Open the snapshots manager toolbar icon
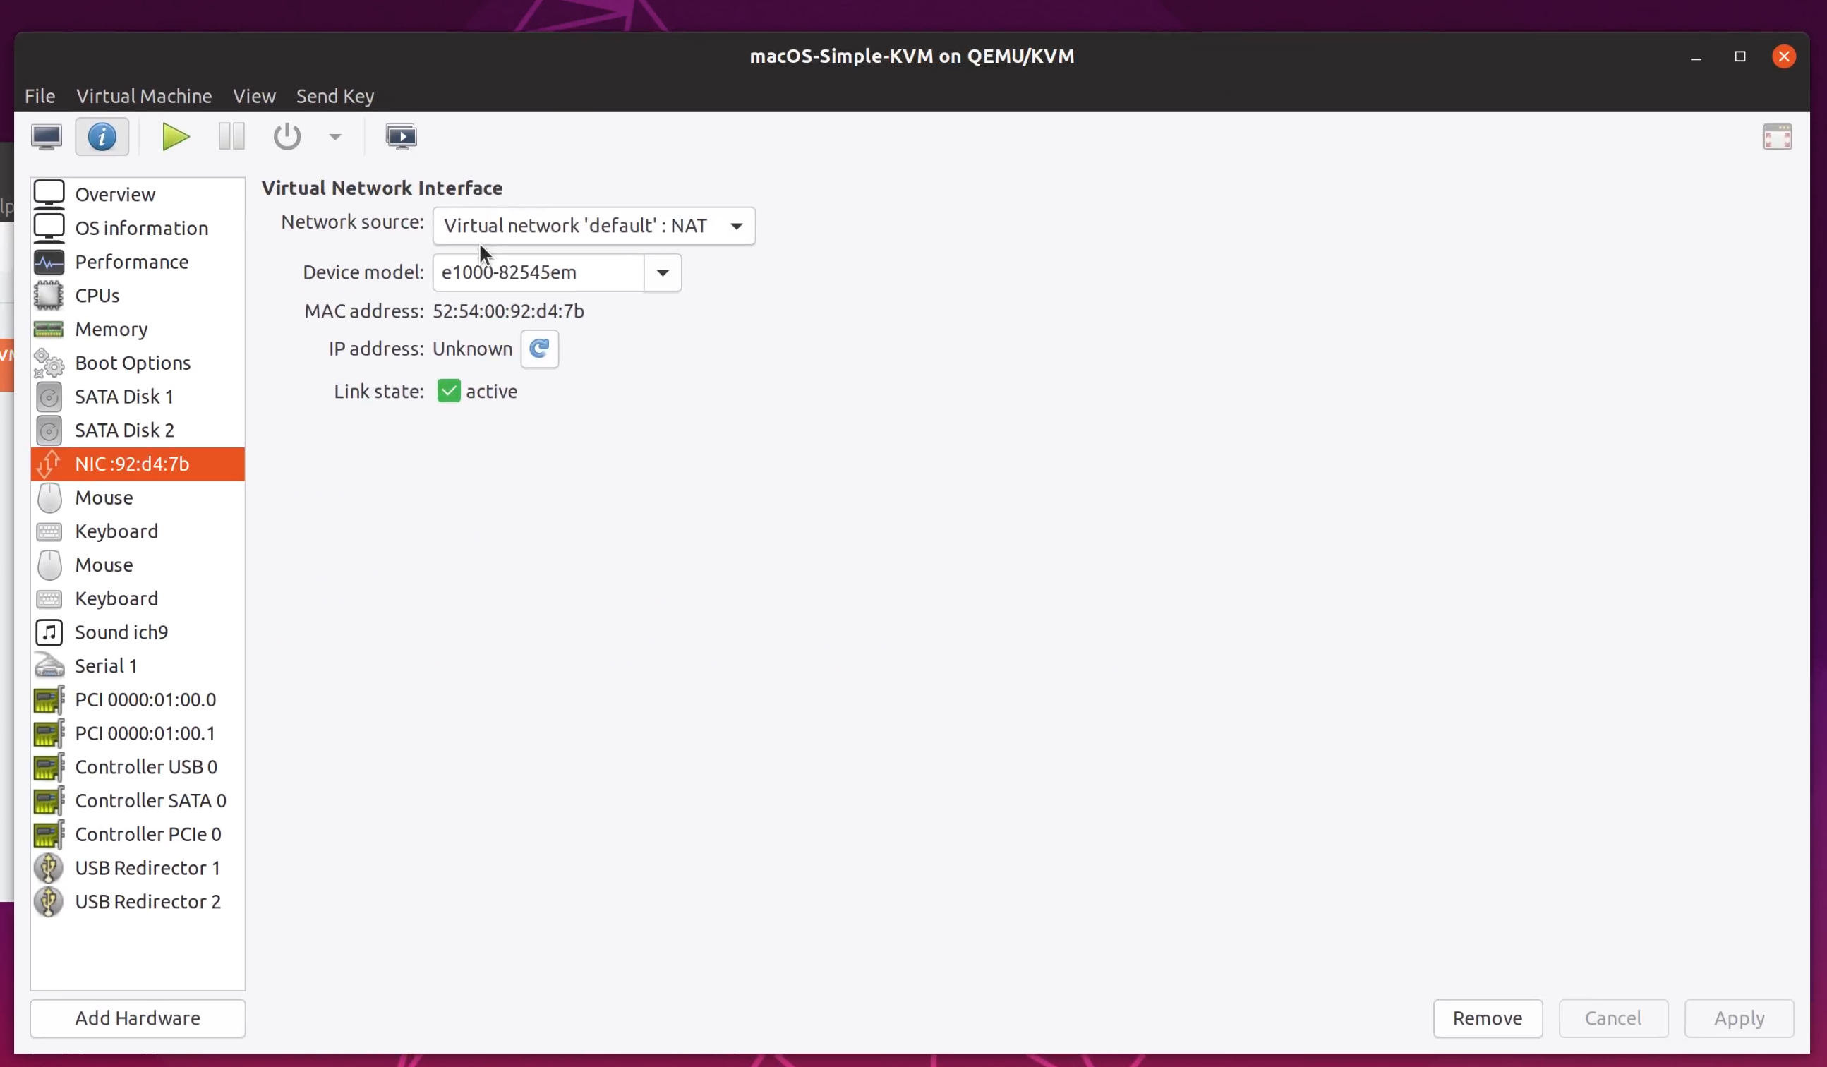 point(401,136)
